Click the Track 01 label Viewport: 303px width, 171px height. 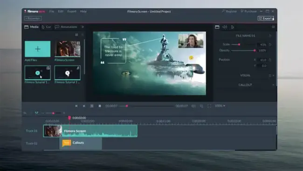click(x=32, y=131)
